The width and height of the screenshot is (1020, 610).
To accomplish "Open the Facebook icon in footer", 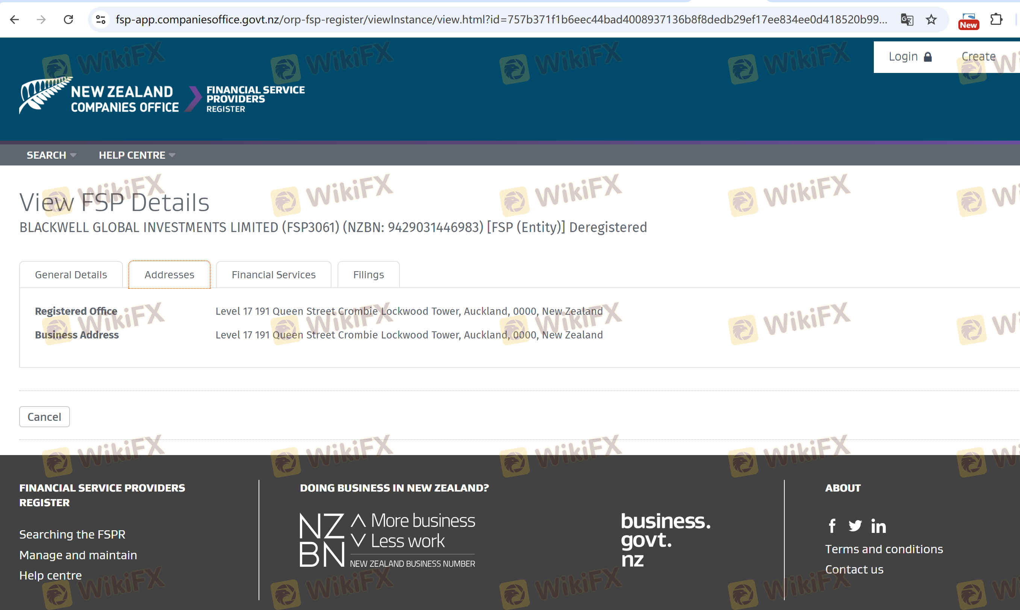I will point(832,526).
